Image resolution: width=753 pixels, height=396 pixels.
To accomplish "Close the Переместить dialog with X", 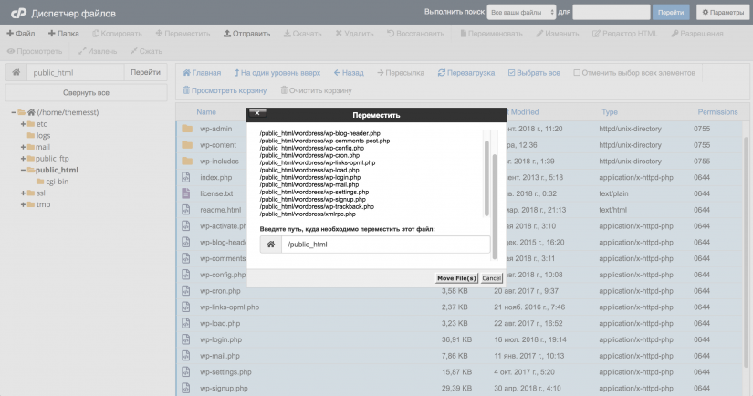I will point(257,113).
